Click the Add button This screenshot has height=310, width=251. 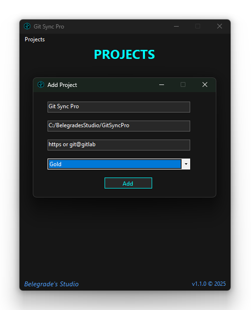pos(128,183)
